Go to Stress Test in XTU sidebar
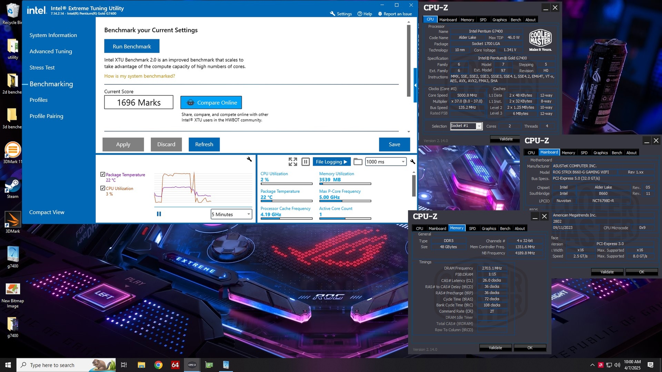 [x=42, y=68]
